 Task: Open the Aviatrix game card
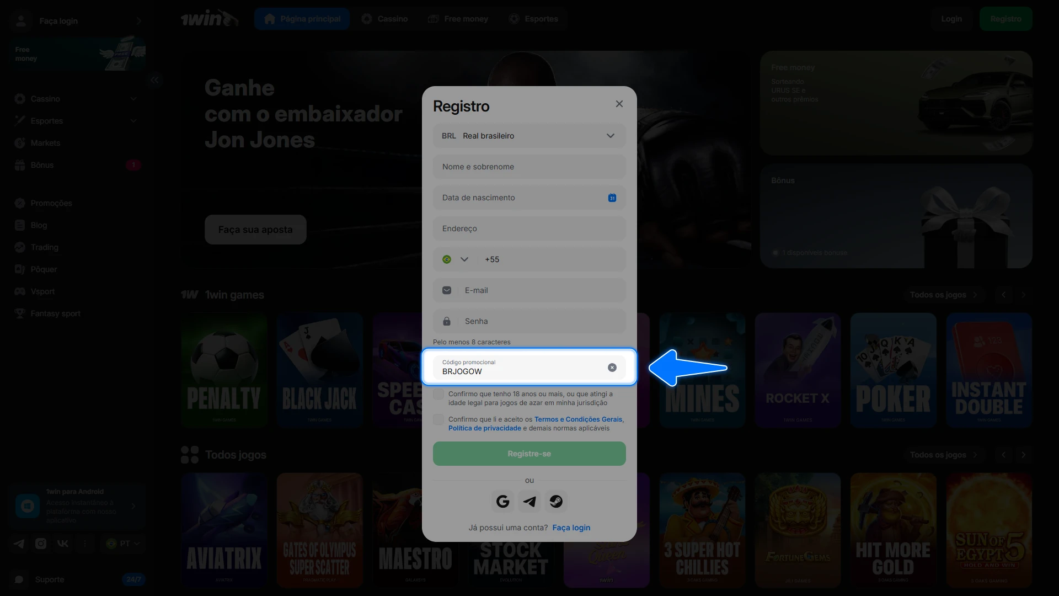tap(224, 530)
